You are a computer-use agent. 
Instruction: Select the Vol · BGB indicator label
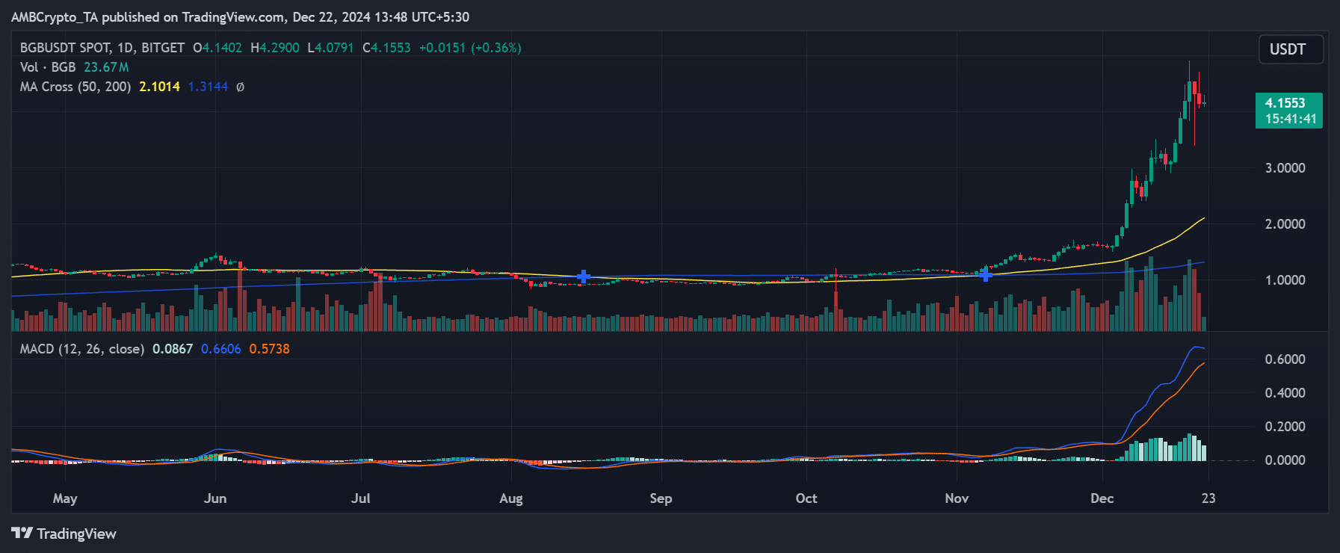[48, 67]
